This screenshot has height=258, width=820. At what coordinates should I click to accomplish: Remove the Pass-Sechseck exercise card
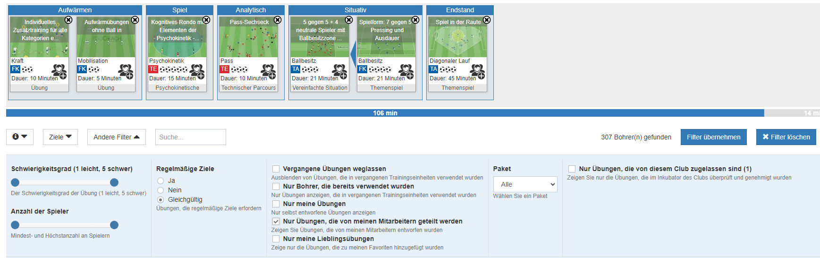pos(278,20)
